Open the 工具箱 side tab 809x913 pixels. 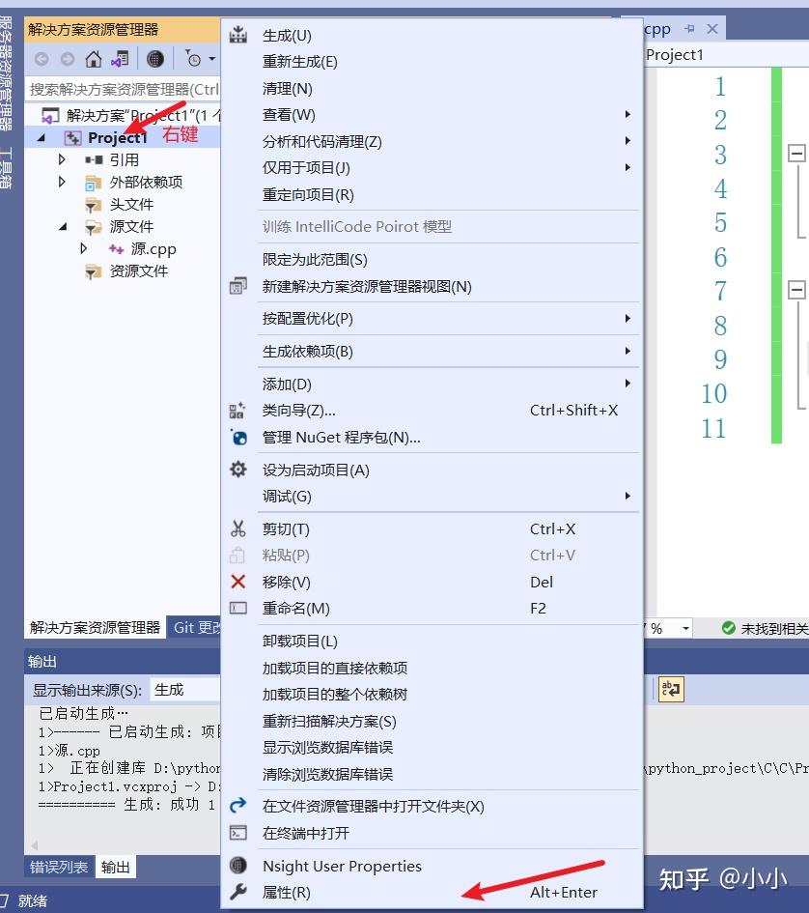pos(5,168)
